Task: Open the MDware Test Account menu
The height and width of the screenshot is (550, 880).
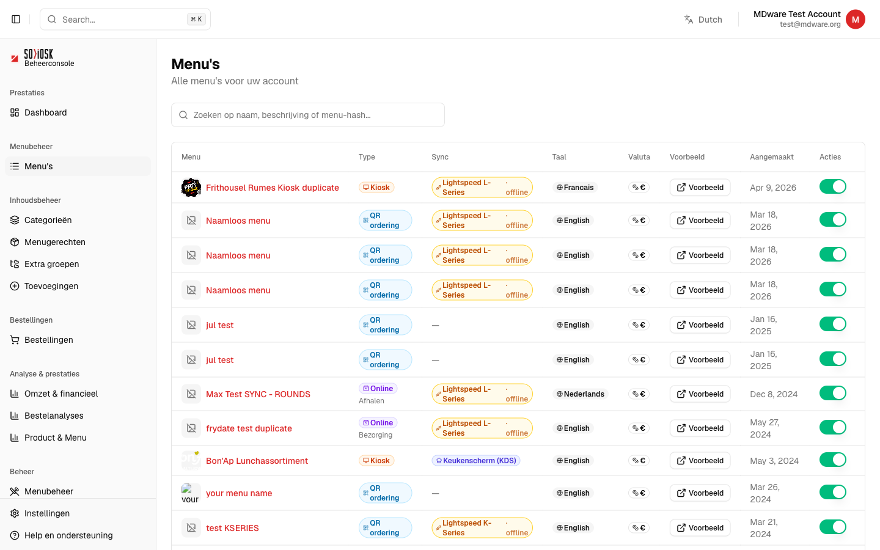Action: click(x=809, y=20)
